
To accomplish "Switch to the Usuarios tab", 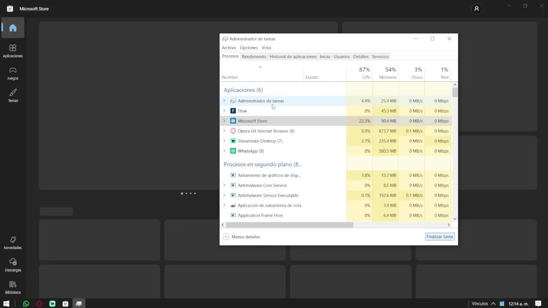I will pos(342,56).
